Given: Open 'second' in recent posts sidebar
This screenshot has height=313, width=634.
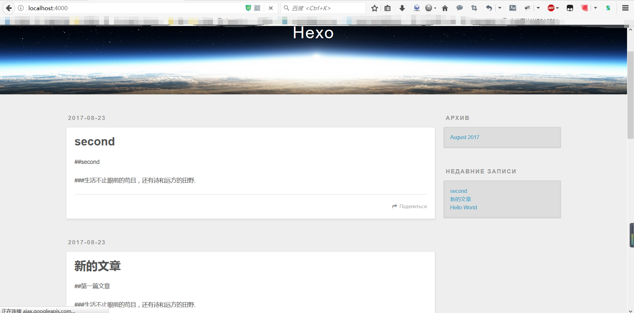Looking at the screenshot, I should [x=458, y=191].
